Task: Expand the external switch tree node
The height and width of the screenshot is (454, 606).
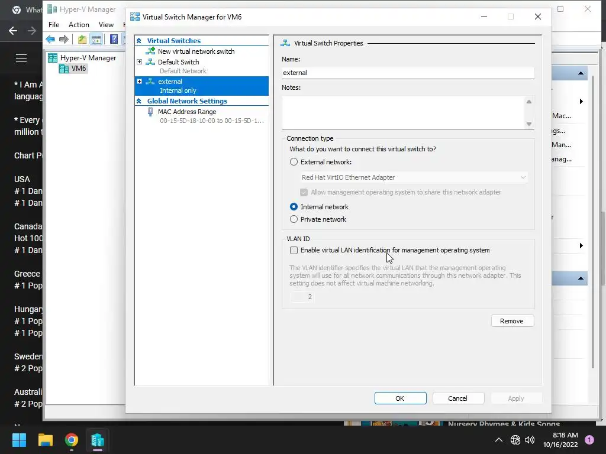Action: coord(140,82)
